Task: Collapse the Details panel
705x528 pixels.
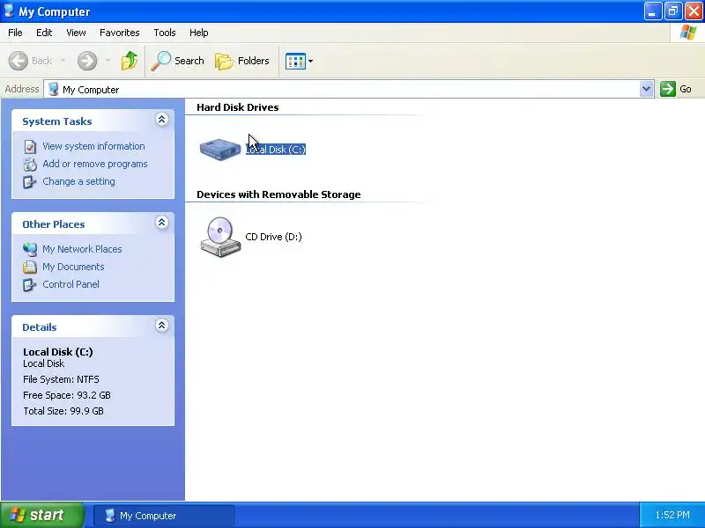Action: click(162, 325)
